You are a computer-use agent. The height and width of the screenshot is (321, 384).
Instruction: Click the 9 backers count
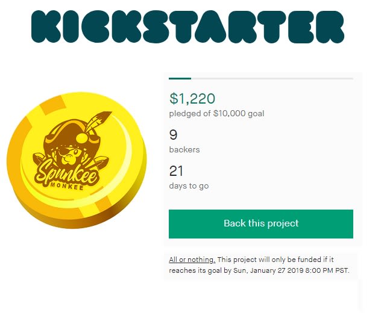(173, 134)
